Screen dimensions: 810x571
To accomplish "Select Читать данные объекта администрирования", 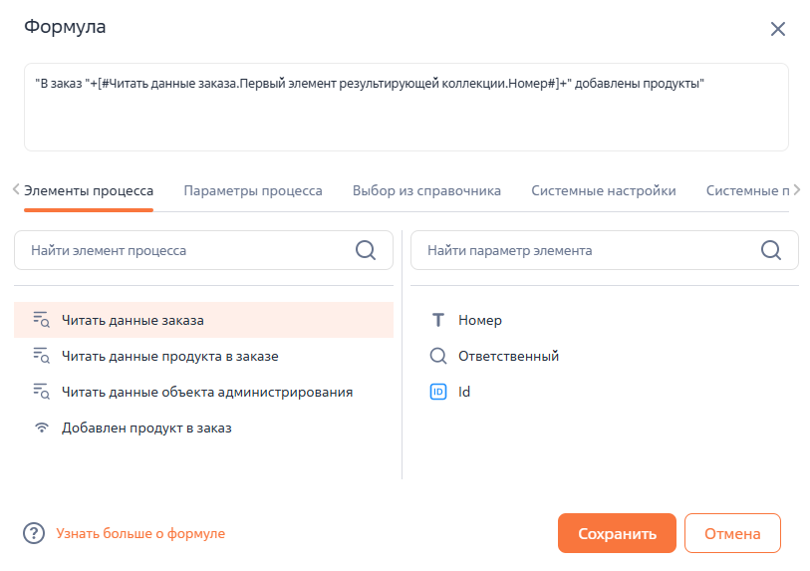I will (x=203, y=392).
